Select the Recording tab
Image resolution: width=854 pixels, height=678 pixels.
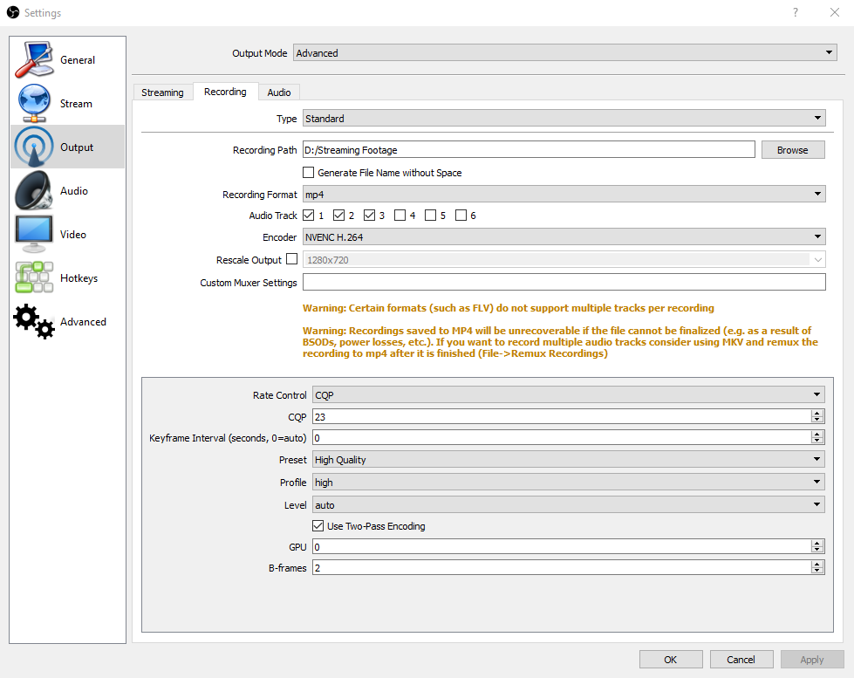coord(225,92)
